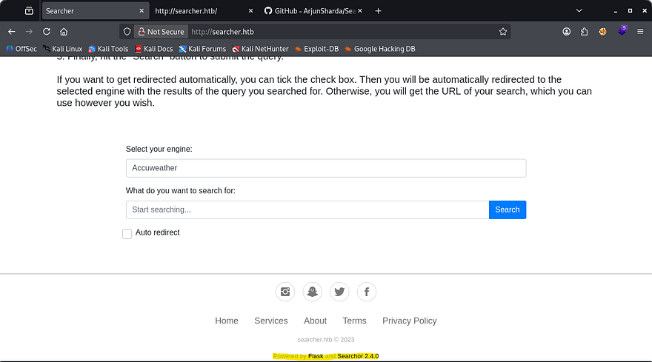Open the Firefox application menu

pos(640,32)
